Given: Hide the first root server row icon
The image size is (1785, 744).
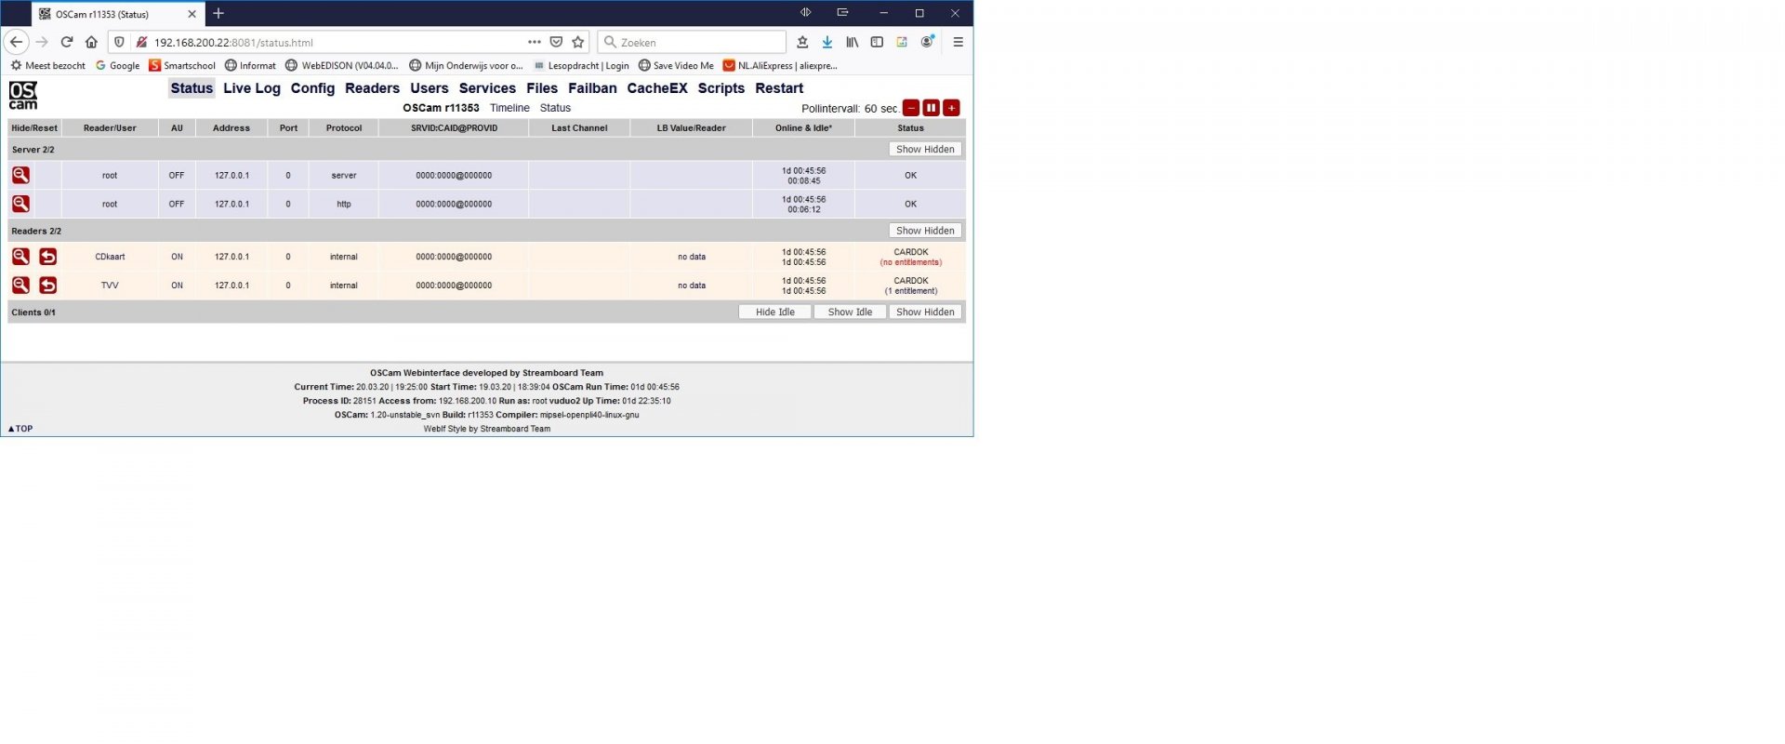Looking at the screenshot, I should [x=20, y=175].
